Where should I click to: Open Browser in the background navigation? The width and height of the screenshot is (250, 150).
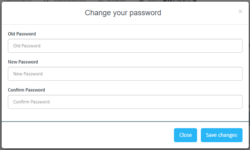(117, 1)
